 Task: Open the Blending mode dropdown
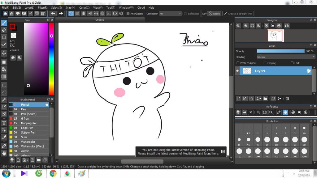click(286, 57)
